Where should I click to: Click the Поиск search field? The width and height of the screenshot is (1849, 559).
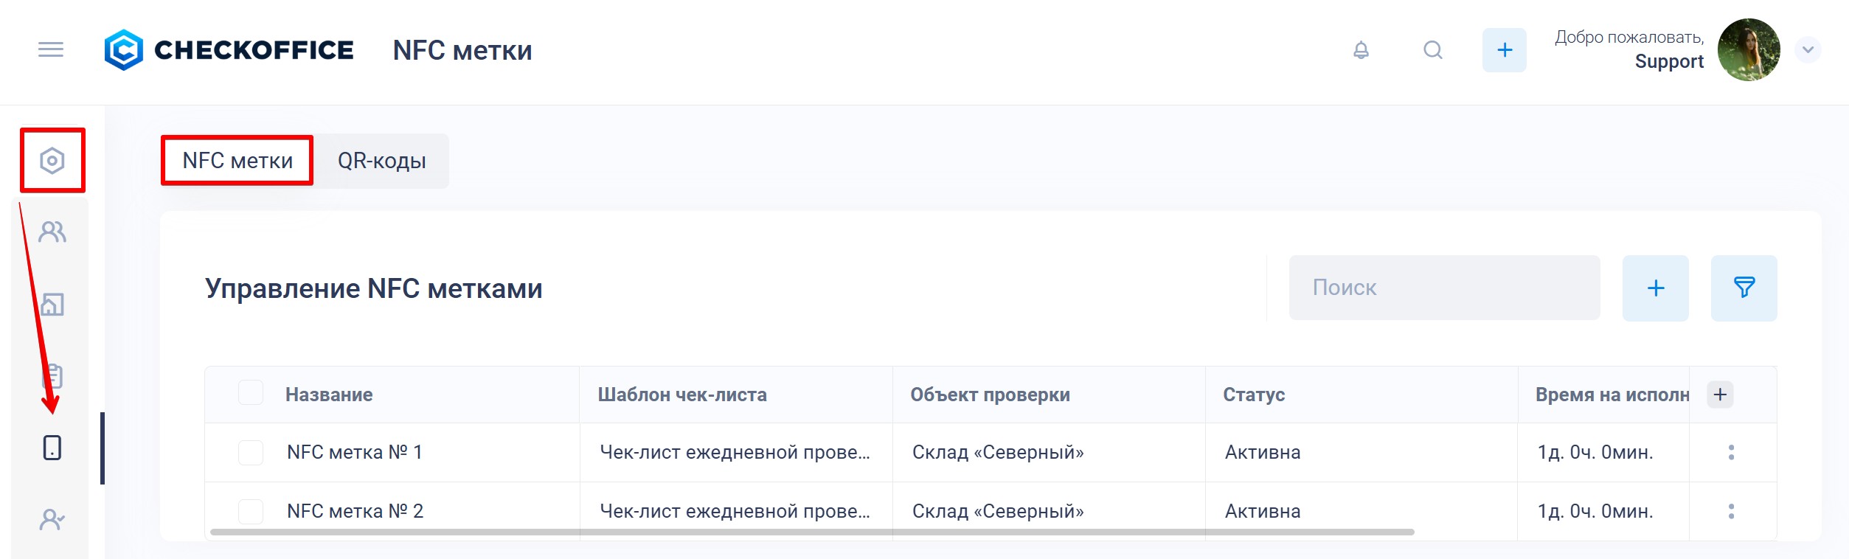(1443, 288)
